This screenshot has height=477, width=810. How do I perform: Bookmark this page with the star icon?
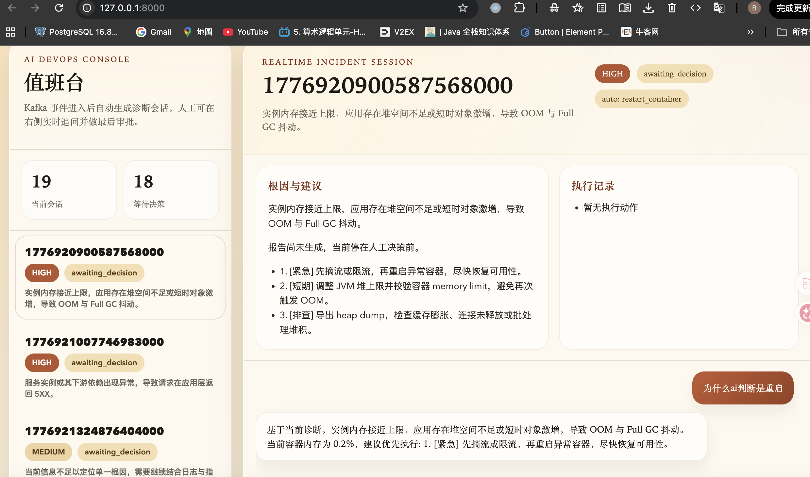click(463, 8)
